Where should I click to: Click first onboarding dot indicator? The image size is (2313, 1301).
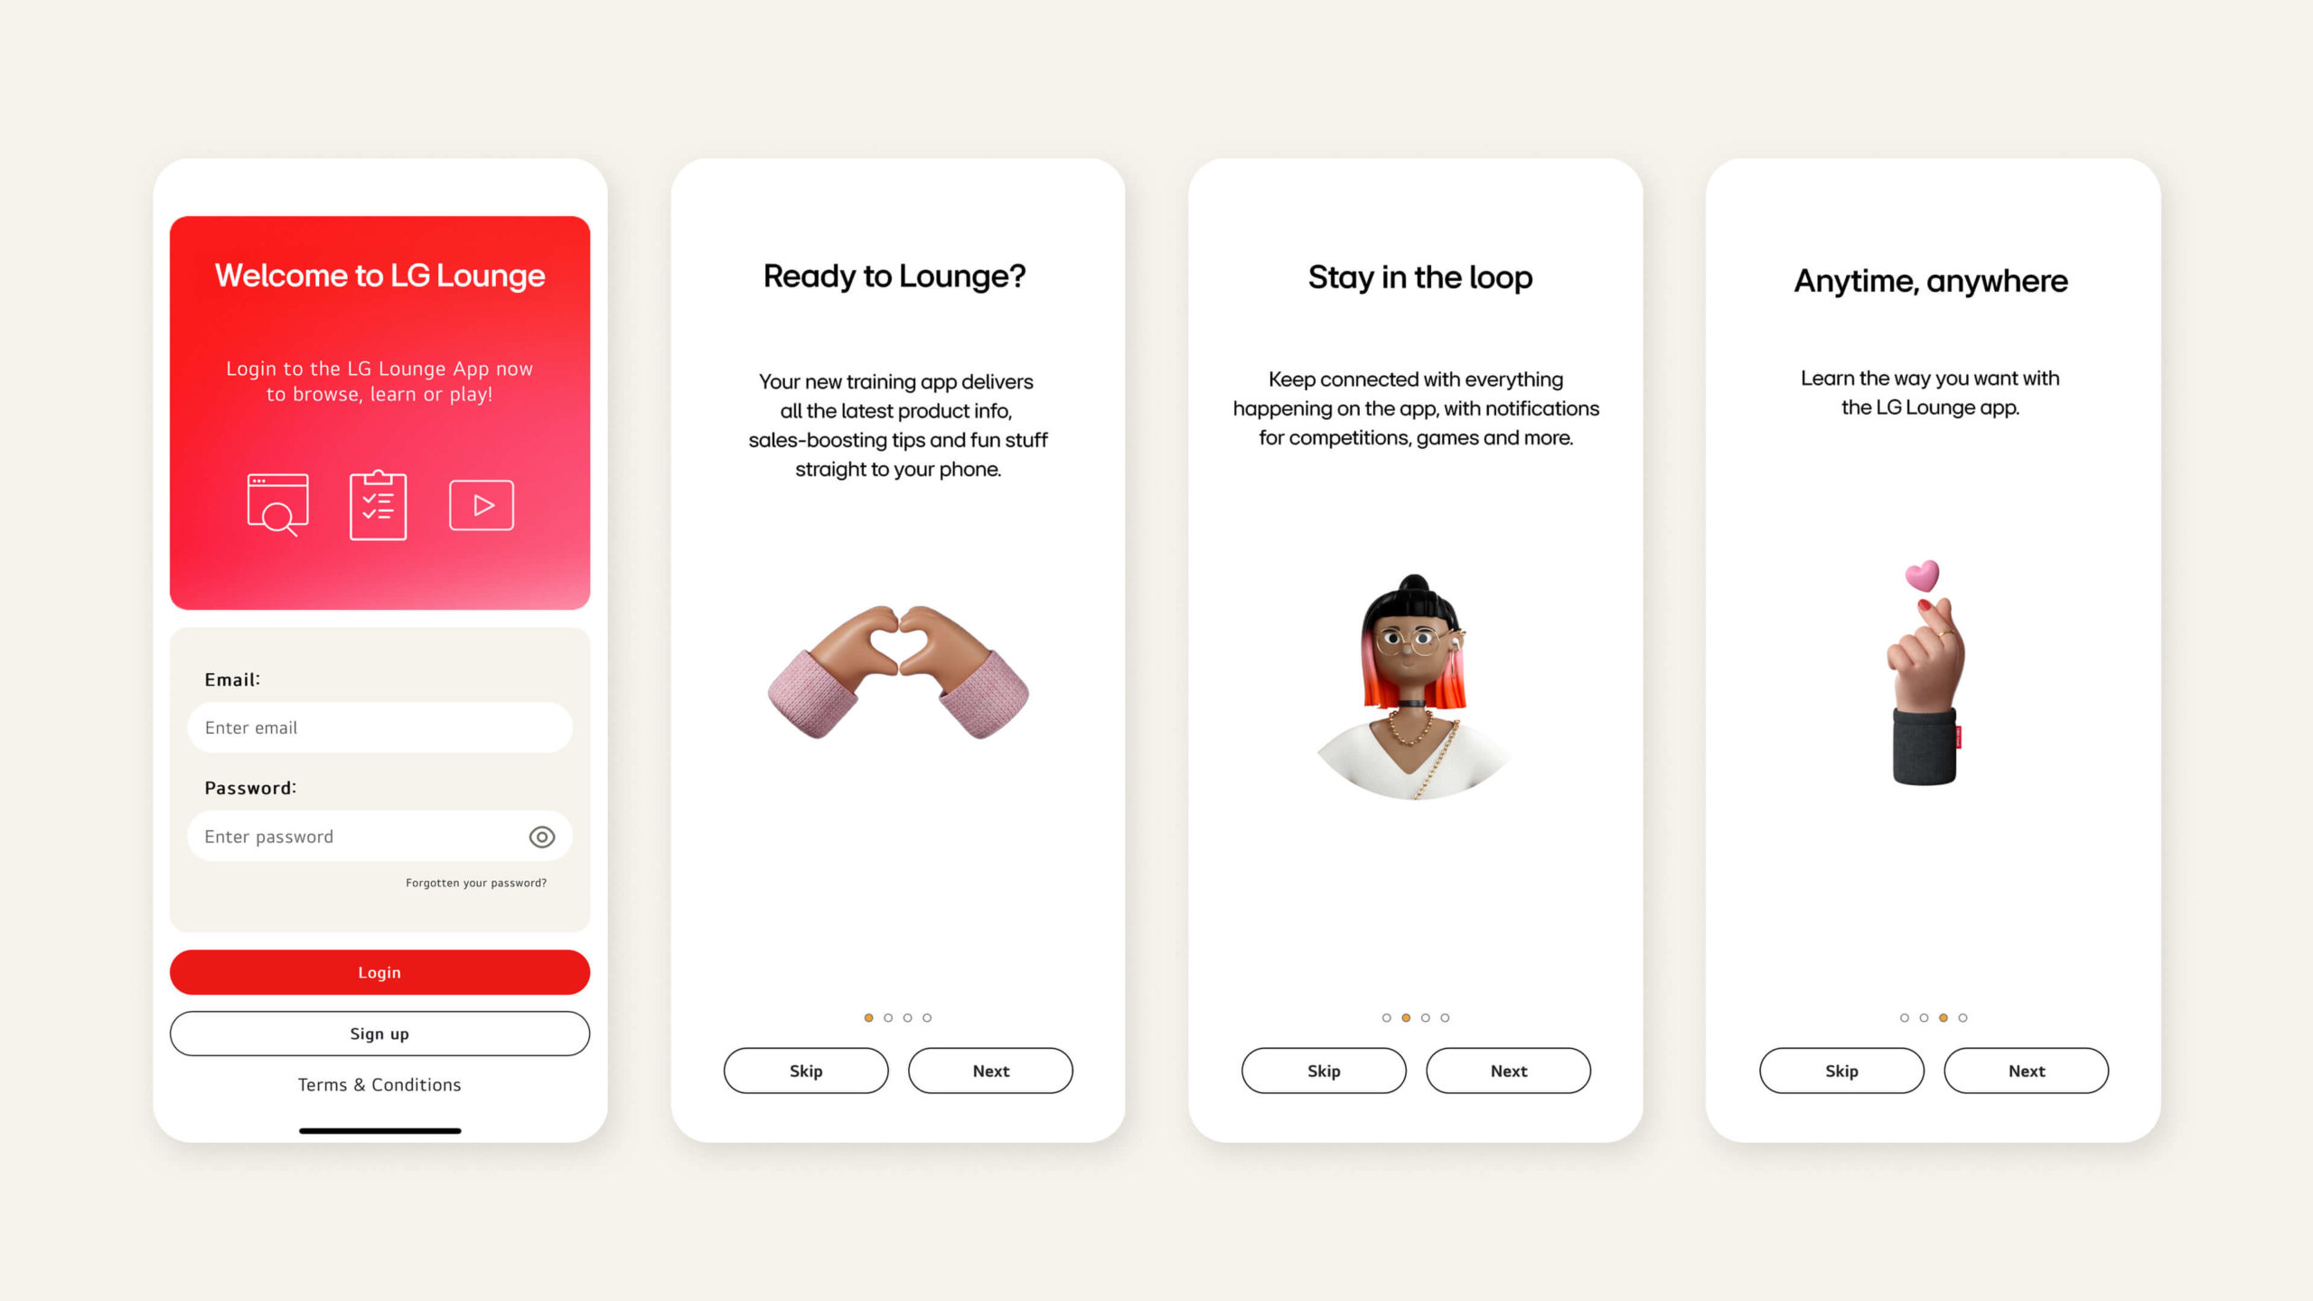[x=869, y=1016]
